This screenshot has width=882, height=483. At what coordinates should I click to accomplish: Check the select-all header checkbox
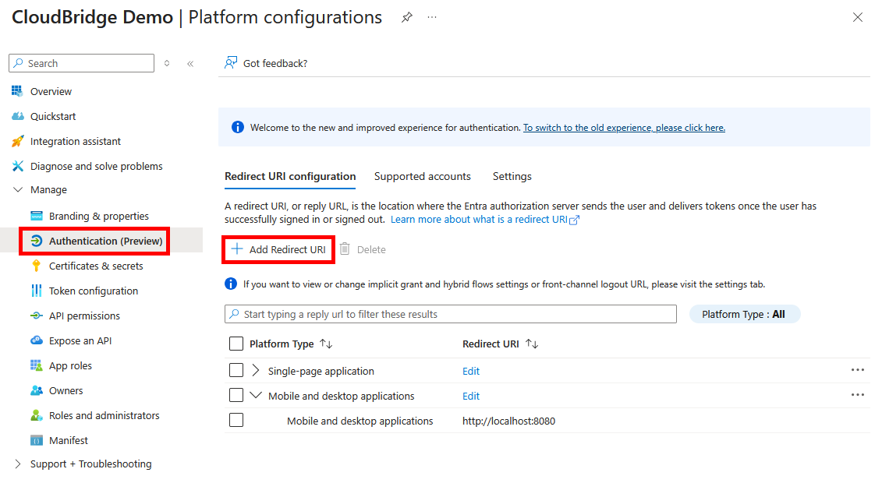tap(236, 344)
